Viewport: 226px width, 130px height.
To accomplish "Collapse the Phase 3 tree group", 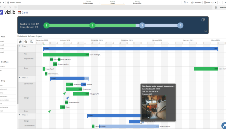I will tap(19, 115).
